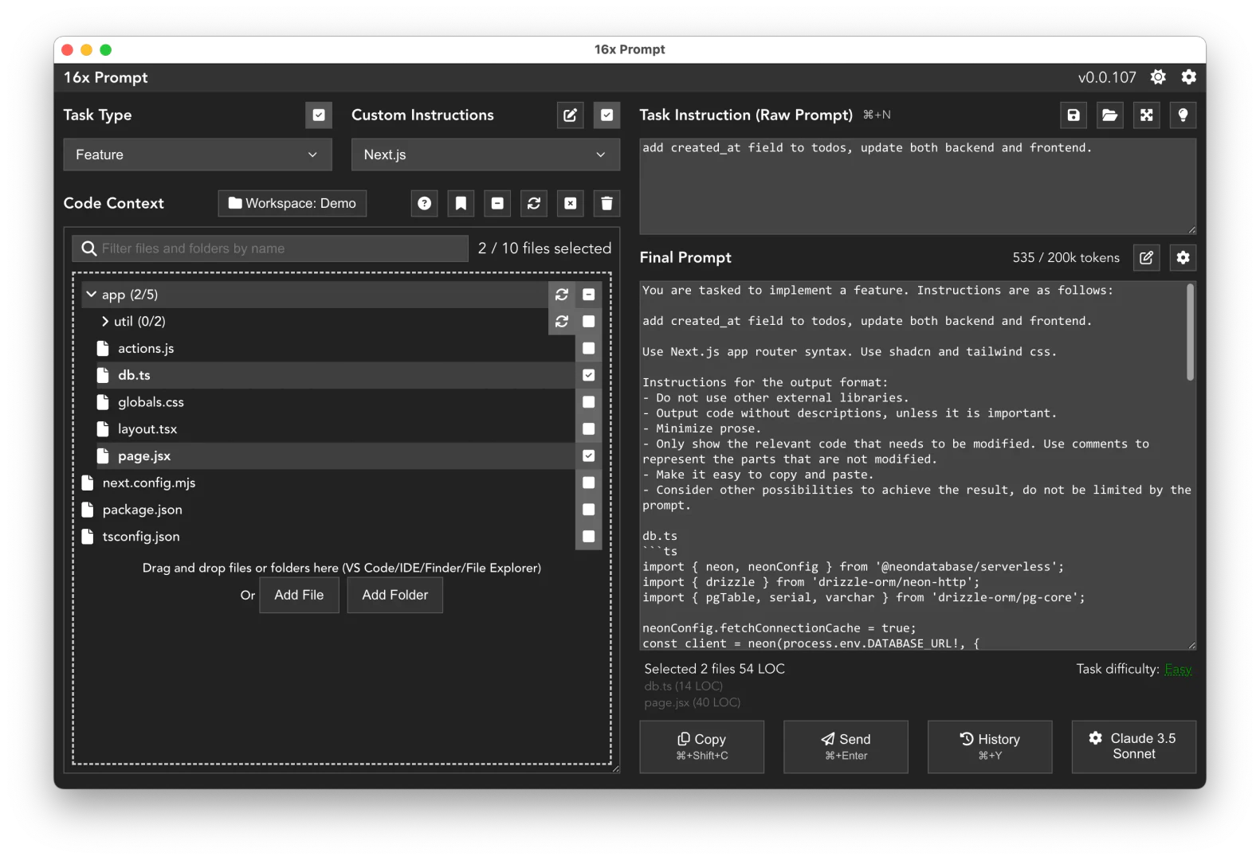The width and height of the screenshot is (1260, 860).
Task: Open the Feature task type dropdown
Action: pos(198,154)
